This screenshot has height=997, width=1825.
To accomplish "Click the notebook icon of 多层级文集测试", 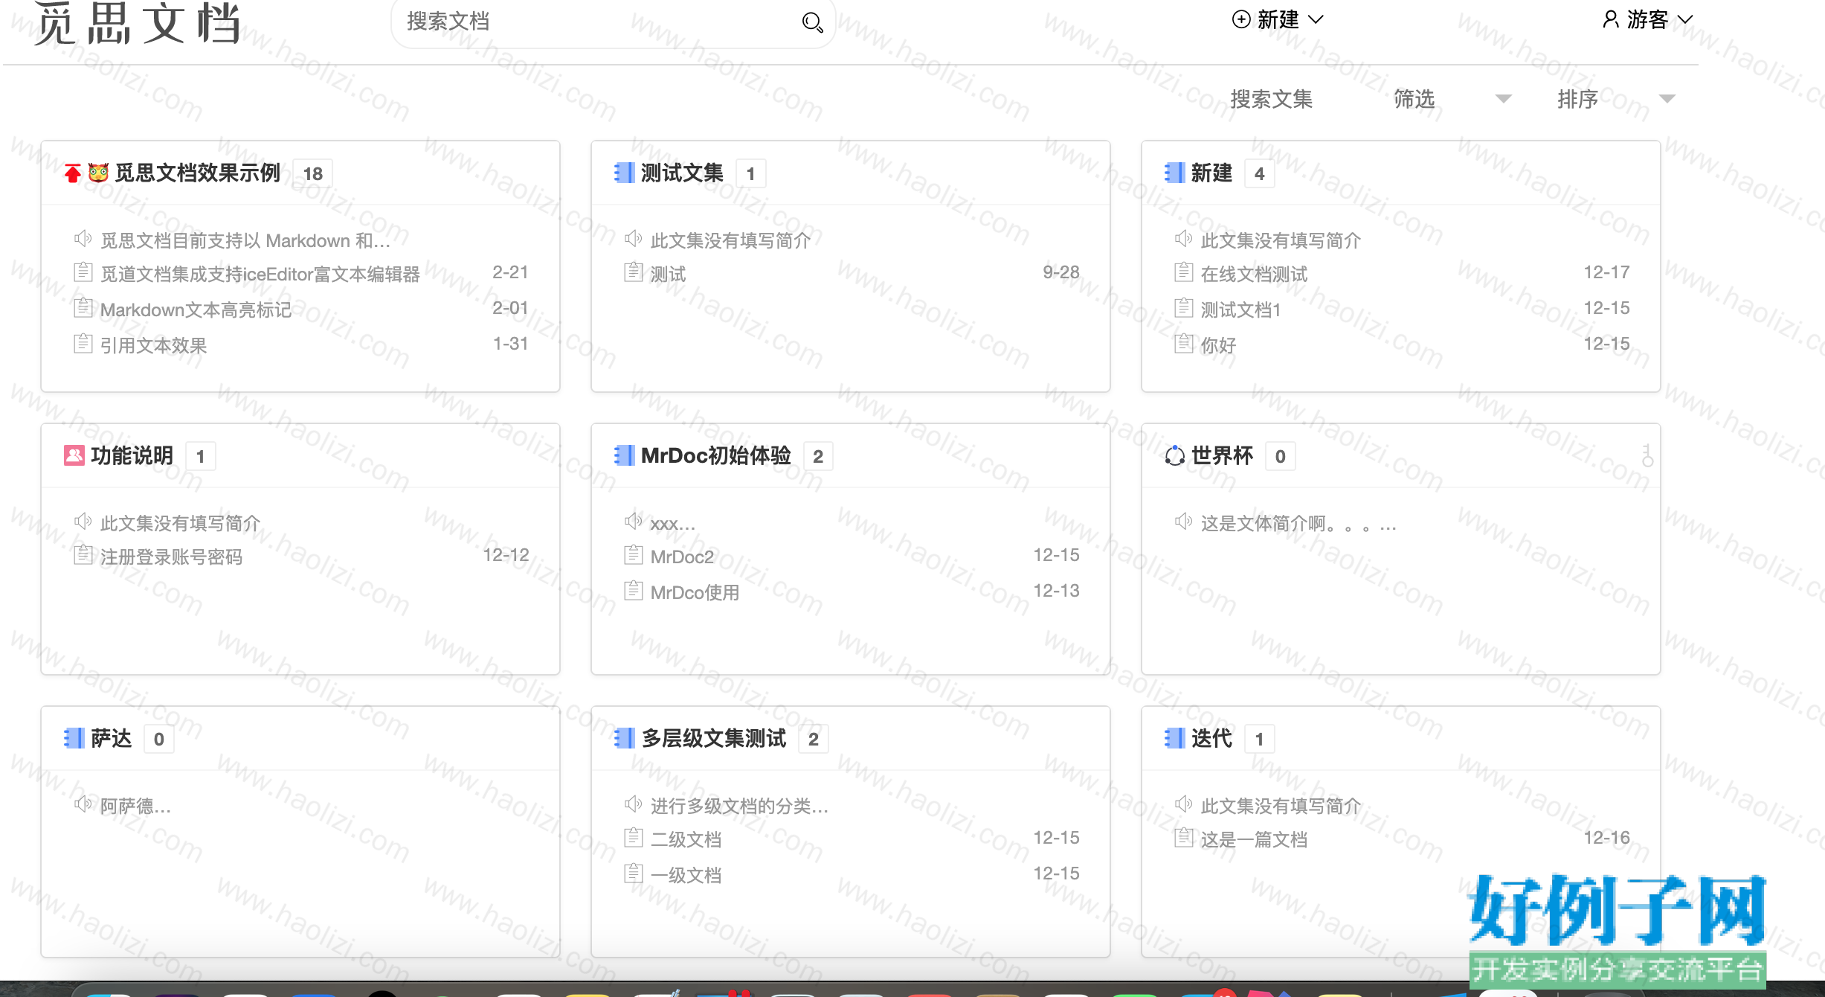I will (x=624, y=738).
